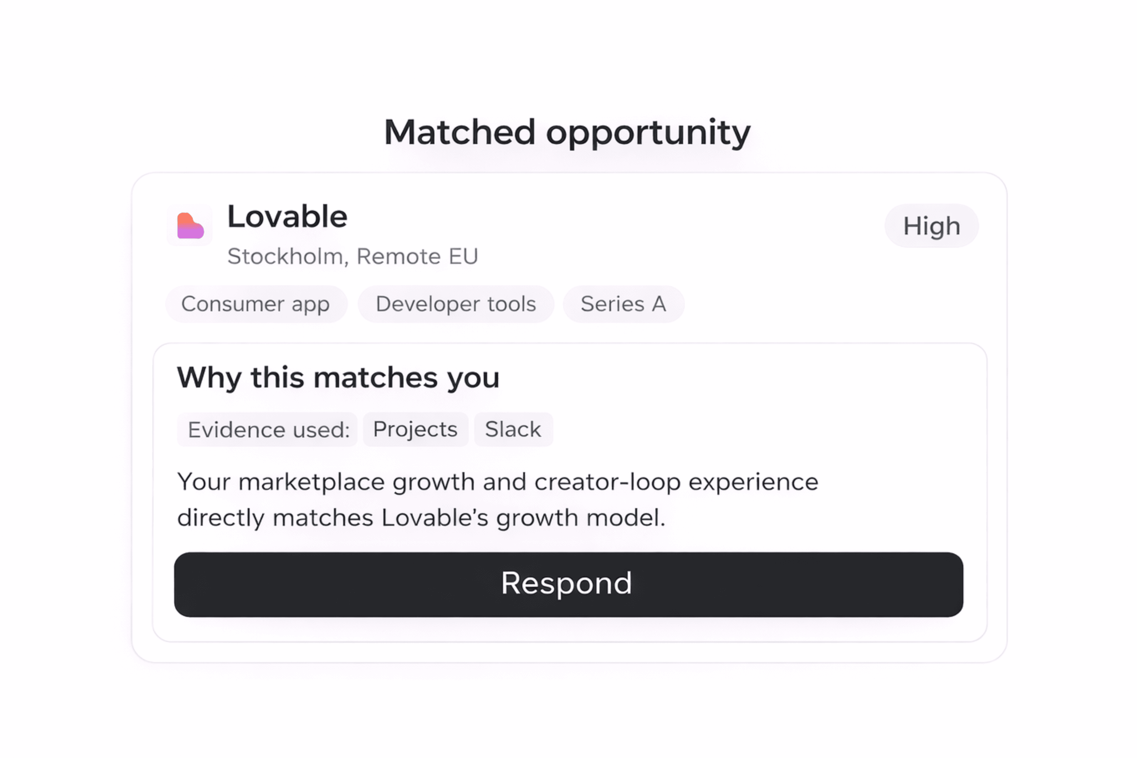Toggle the High confidence indicator
The image size is (1137, 758).
pos(931,225)
